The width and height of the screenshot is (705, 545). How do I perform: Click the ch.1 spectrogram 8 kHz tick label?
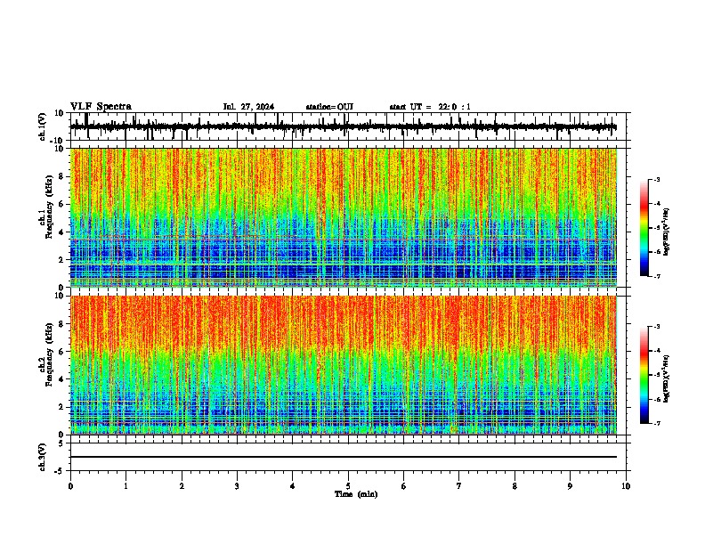point(61,176)
